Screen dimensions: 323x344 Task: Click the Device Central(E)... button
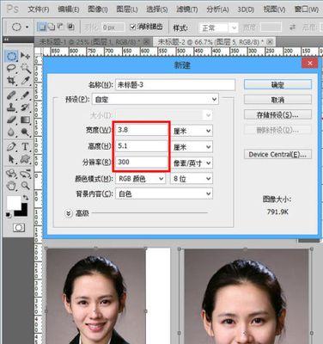coord(277,155)
